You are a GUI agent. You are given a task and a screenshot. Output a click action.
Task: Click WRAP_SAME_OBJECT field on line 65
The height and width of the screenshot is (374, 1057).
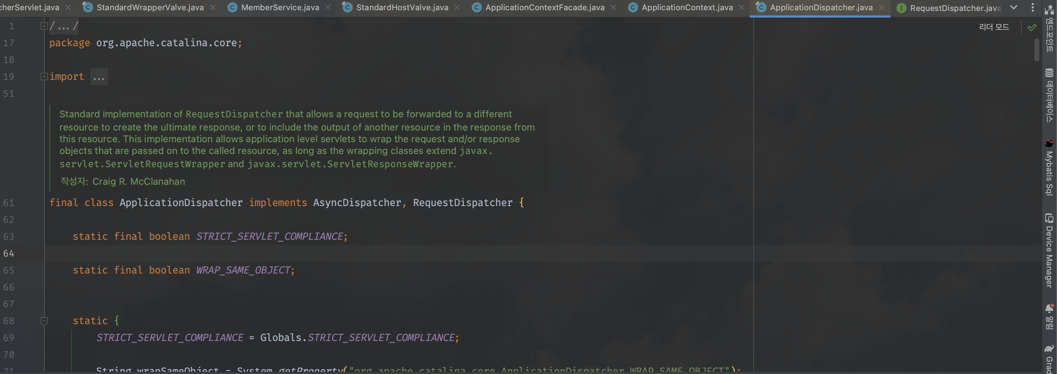point(243,270)
